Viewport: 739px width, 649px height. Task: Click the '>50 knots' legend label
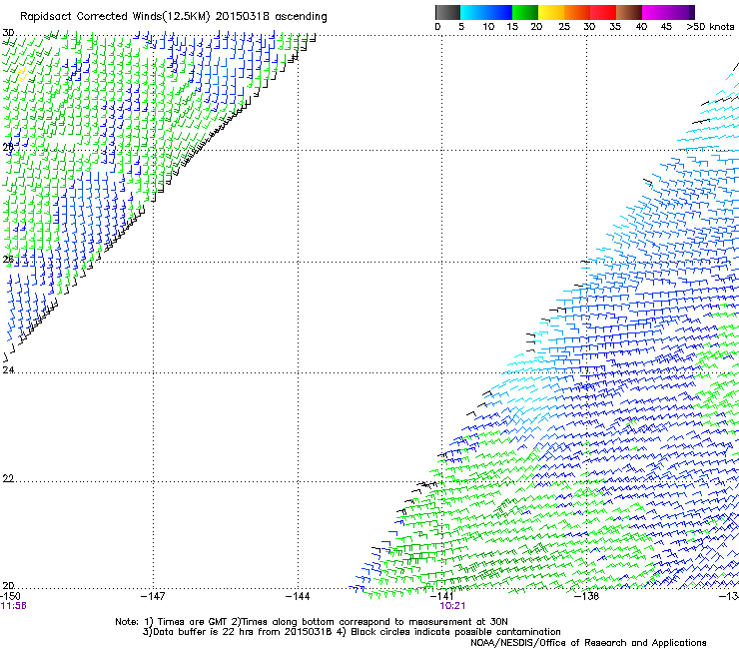[710, 27]
